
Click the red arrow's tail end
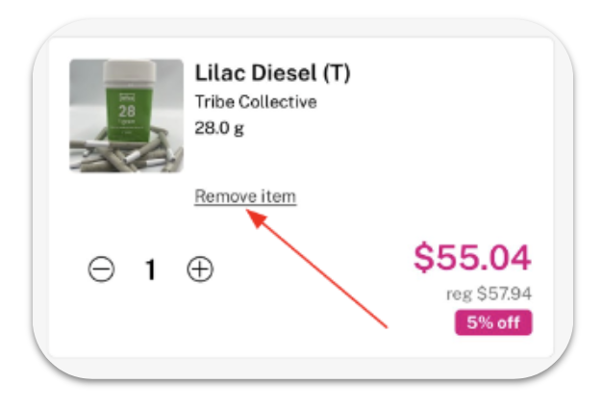[386, 326]
